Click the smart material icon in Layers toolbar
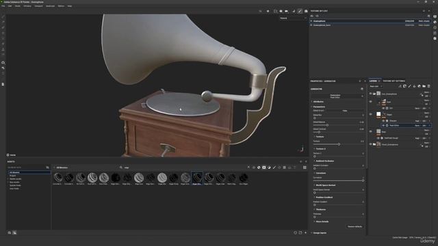Screen dimensions: 438x246 pyautogui.click(x=420, y=86)
